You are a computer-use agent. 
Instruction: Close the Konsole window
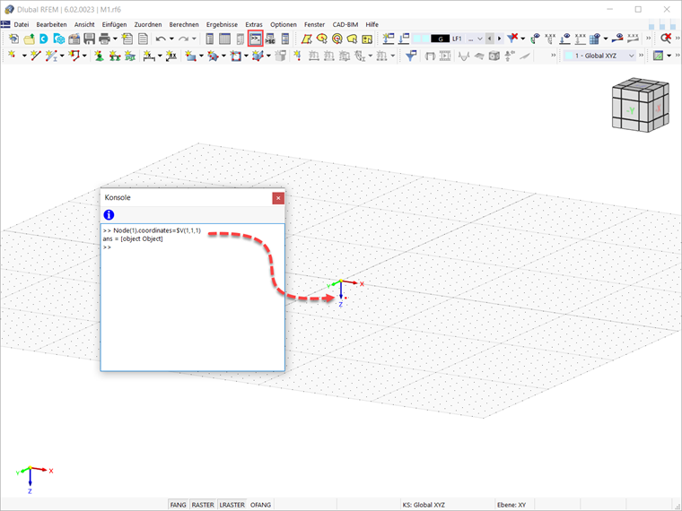(278, 198)
